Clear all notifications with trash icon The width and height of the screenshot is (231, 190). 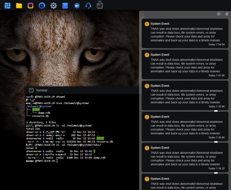(227, 14)
